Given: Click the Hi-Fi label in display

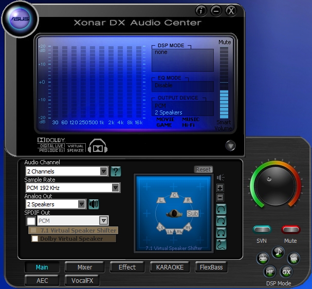Looking at the screenshot, I should coord(188,125).
